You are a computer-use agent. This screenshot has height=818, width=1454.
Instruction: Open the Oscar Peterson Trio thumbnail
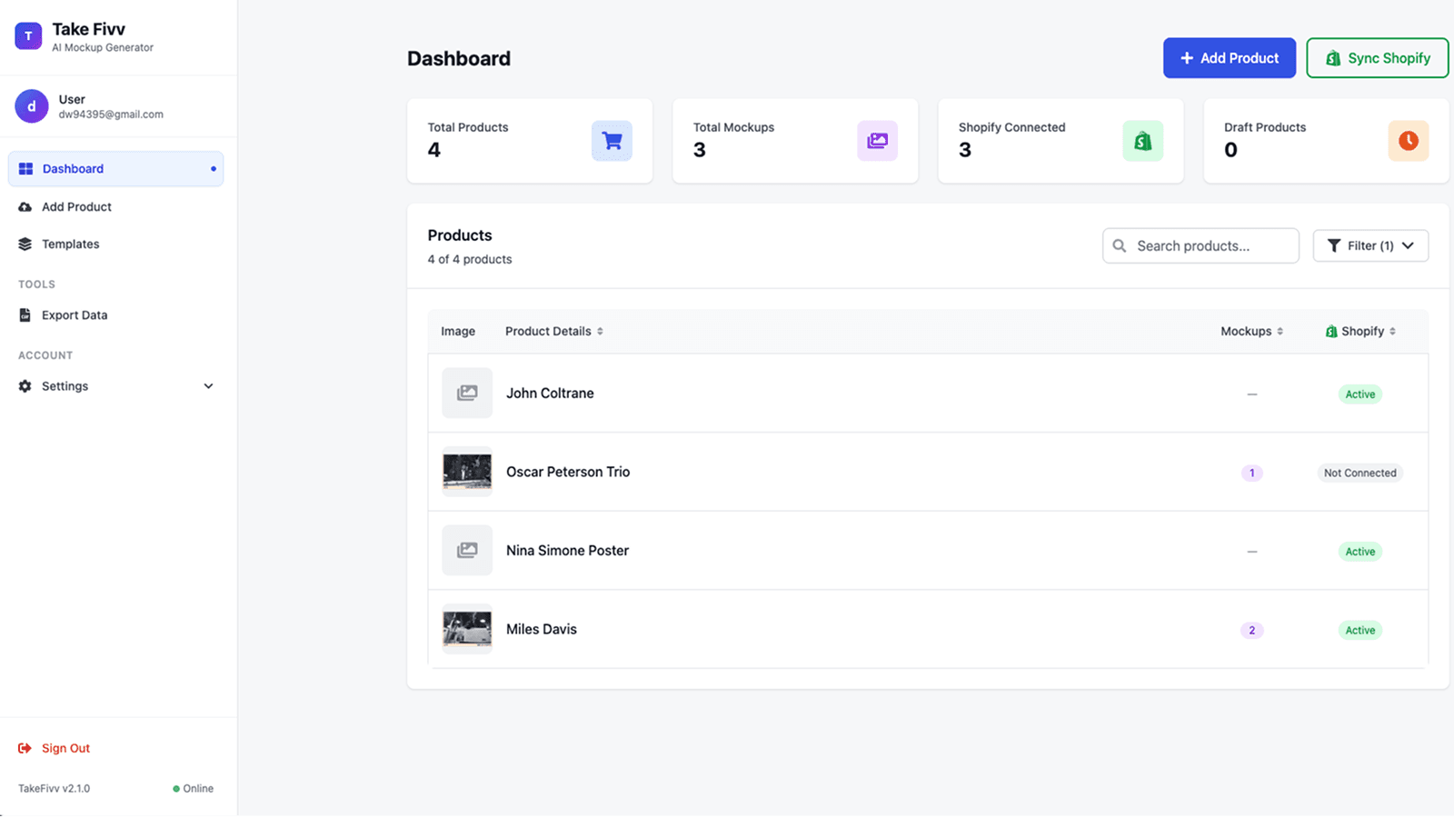coord(467,472)
